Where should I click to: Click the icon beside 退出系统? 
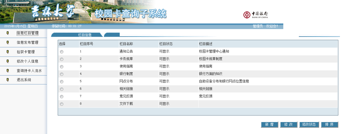(x=7, y=80)
